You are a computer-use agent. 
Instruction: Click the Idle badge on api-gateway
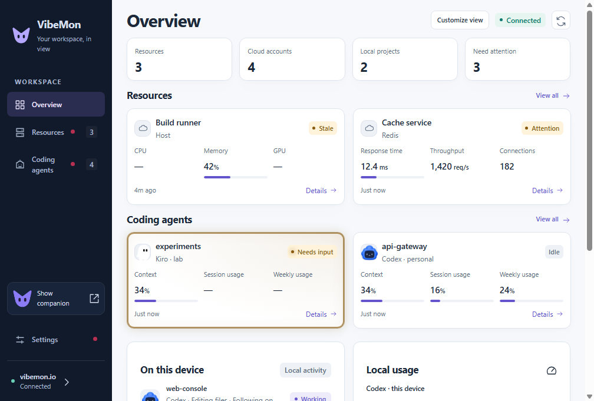[554, 252]
